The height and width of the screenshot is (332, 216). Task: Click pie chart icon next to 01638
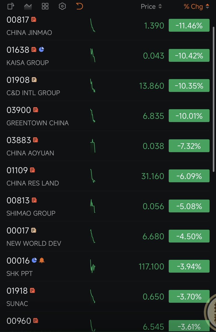coord(41,50)
